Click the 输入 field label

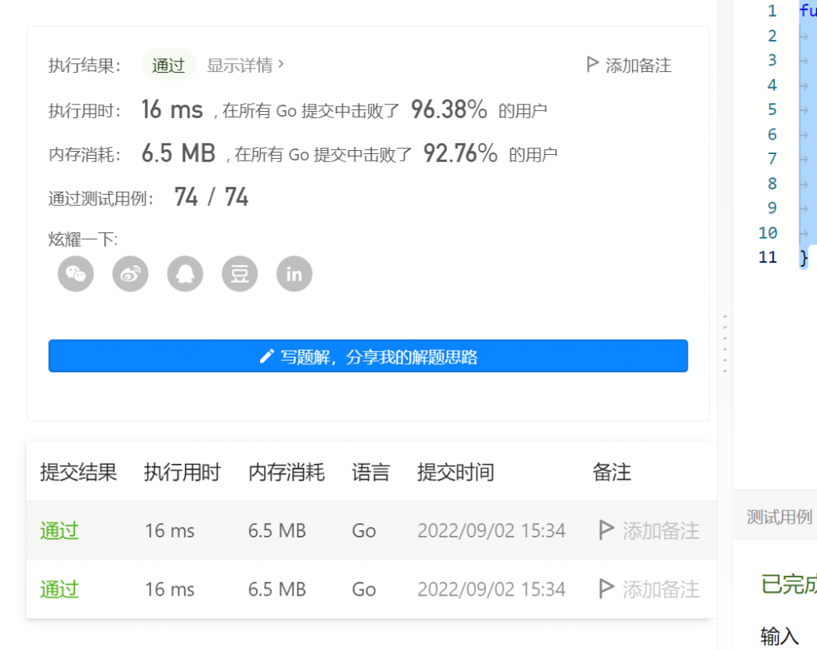coord(779,636)
